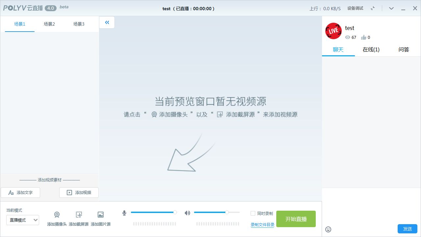Open the 问答 Q&A tab
421x237 pixels.
point(404,50)
